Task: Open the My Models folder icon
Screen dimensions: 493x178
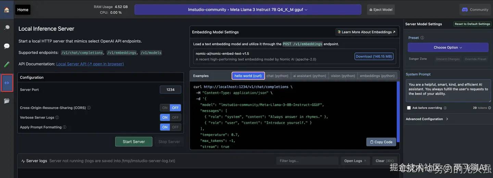Action: pyautogui.click(x=7, y=101)
